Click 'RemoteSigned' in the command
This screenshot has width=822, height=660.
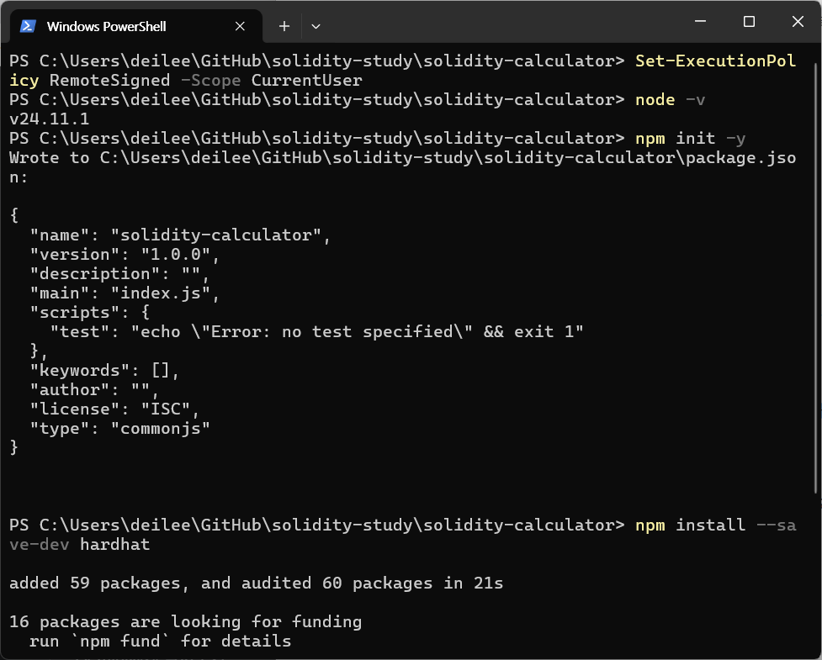pos(109,80)
